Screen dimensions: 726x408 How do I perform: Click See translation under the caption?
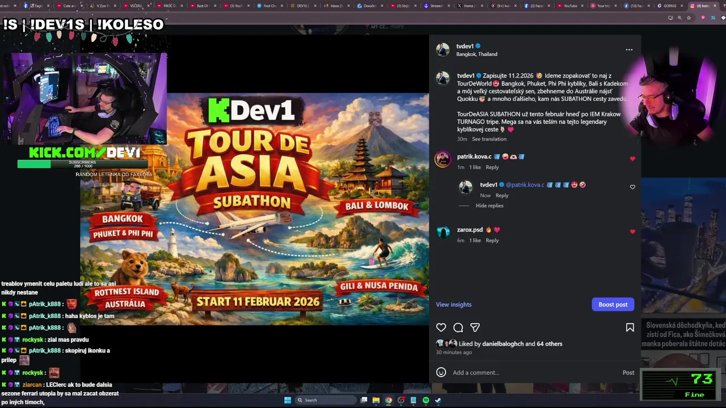[489, 139]
